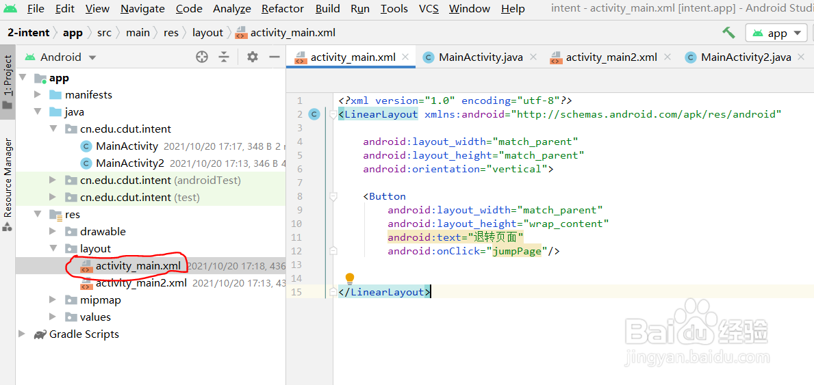Screen dimensions: 814x385
Task: Toggle the 1: Project tool window tab
Action: tap(8, 83)
